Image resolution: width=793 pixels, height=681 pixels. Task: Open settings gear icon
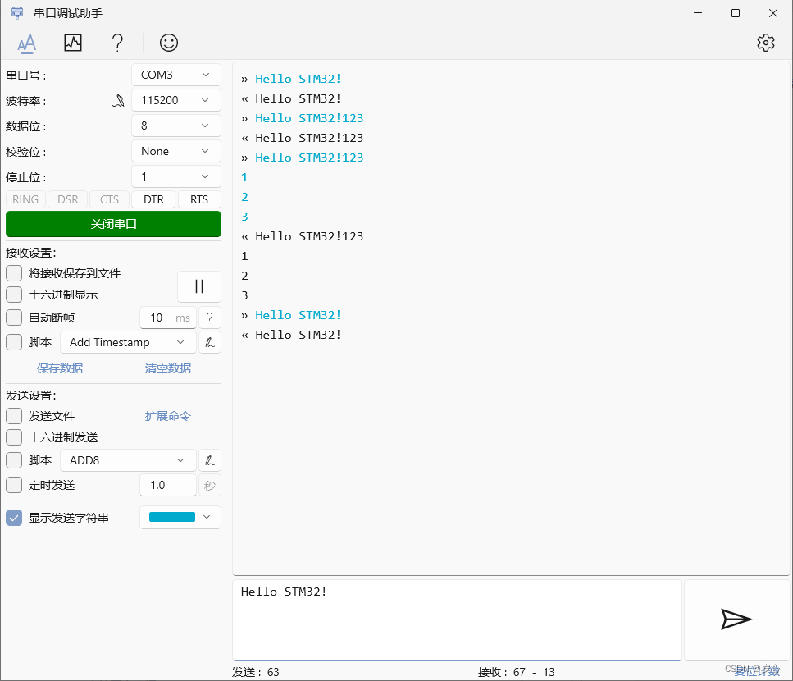(x=766, y=43)
